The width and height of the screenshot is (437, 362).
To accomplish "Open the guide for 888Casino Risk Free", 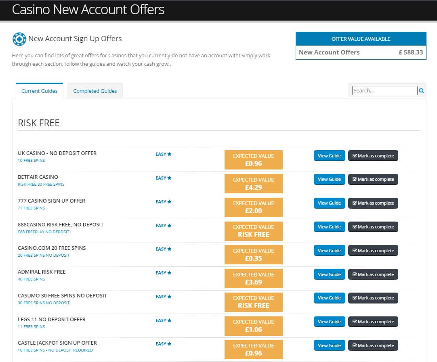I will click(329, 227).
